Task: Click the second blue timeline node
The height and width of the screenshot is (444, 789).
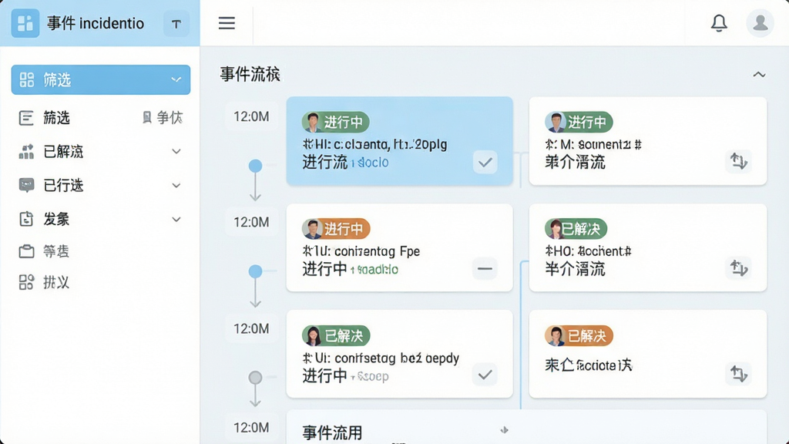Action: tap(256, 271)
